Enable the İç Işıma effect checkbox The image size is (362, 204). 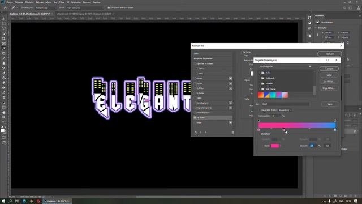[195, 93]
